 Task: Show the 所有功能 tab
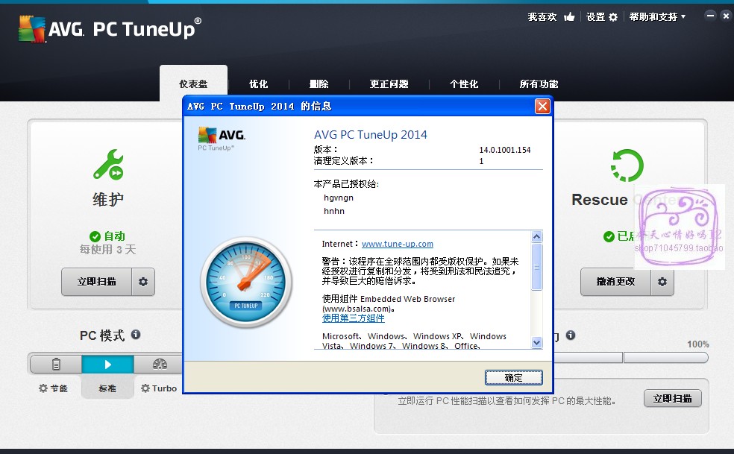[x=539, y=83]
